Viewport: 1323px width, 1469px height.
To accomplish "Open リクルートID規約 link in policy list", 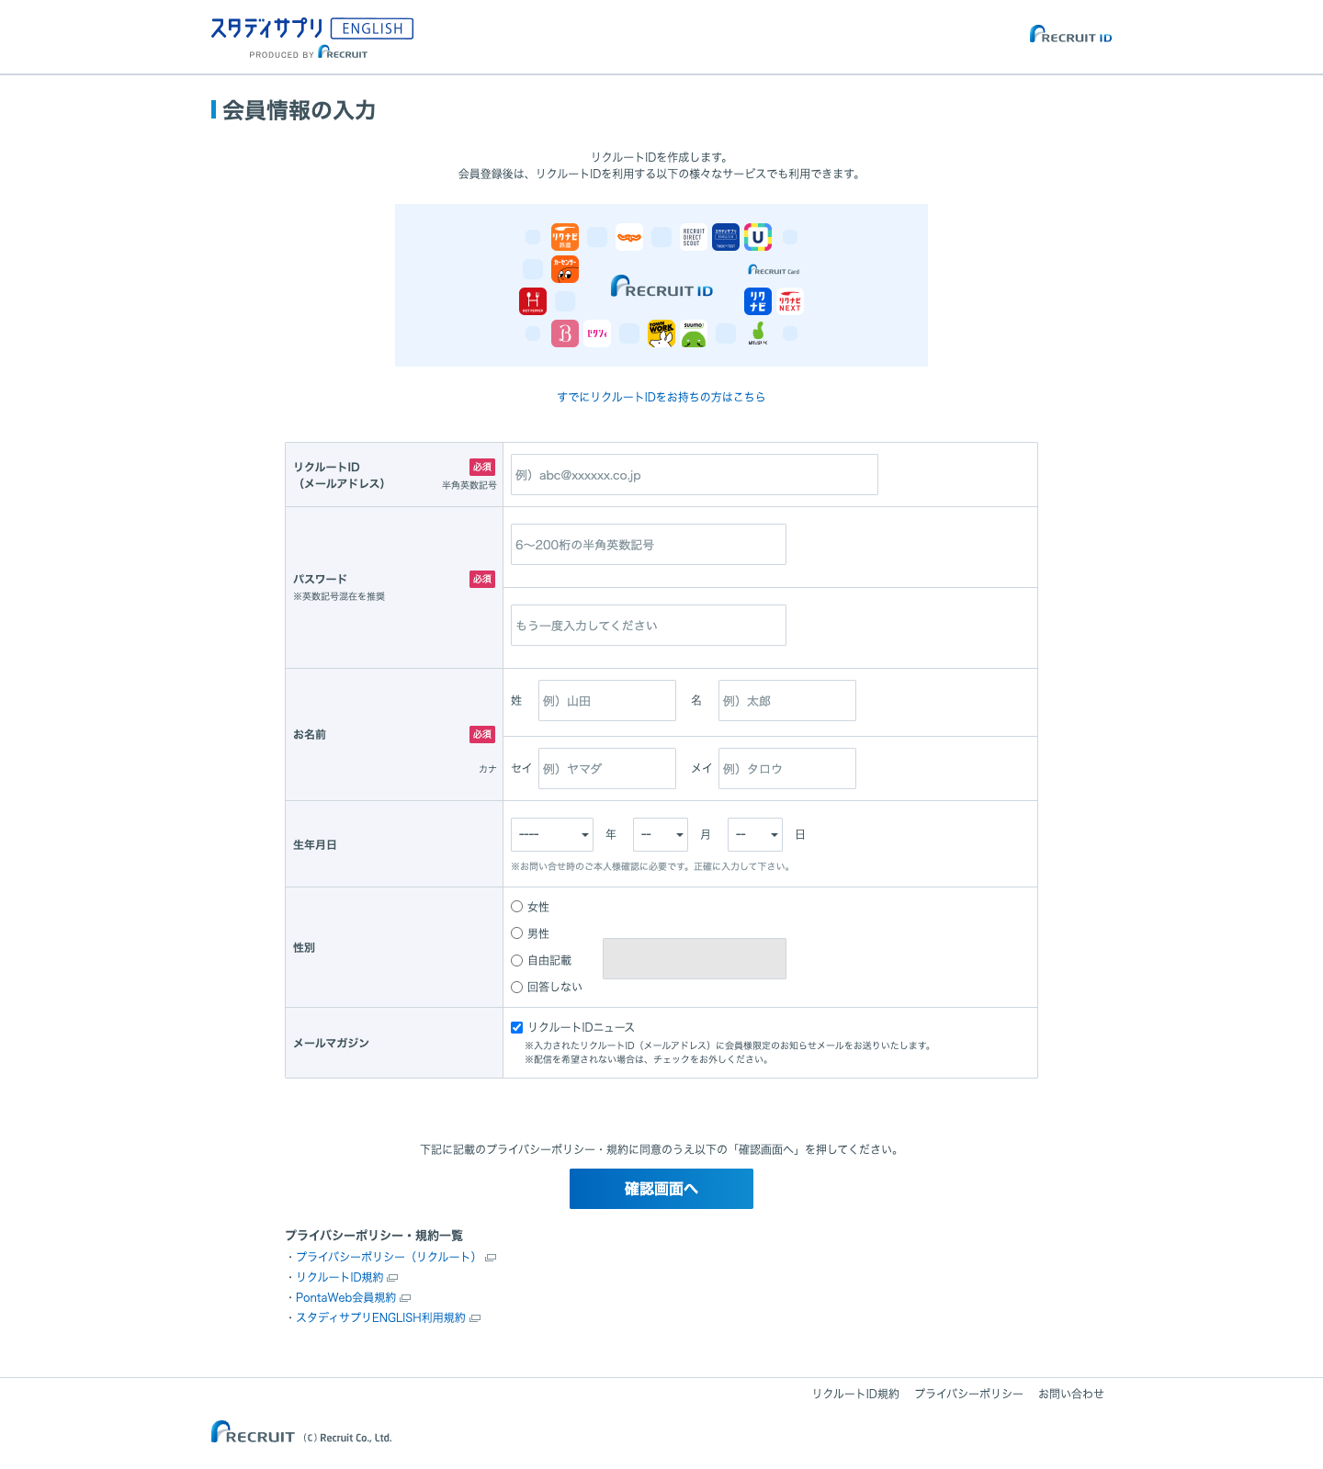I will tap(340, 1277).
